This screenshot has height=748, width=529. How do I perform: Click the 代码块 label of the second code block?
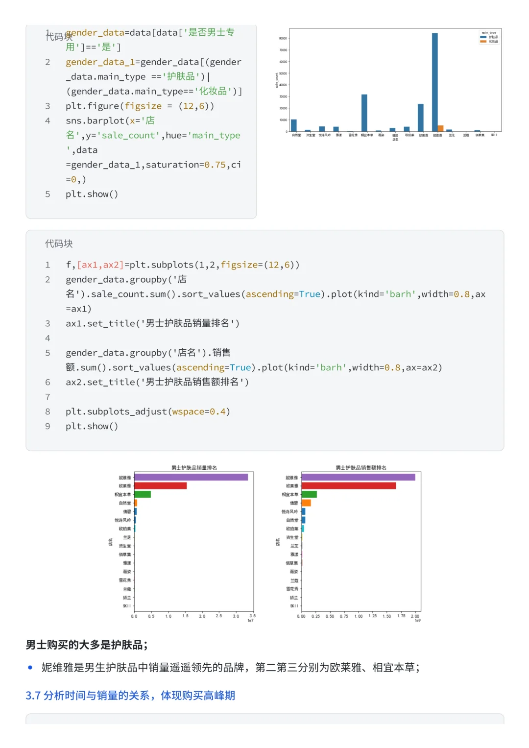pos(59,243)
